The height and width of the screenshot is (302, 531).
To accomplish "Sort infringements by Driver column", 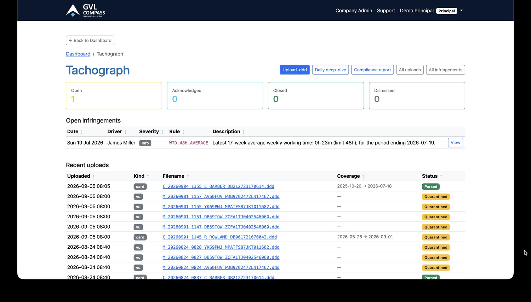I will tap(117, 131).
